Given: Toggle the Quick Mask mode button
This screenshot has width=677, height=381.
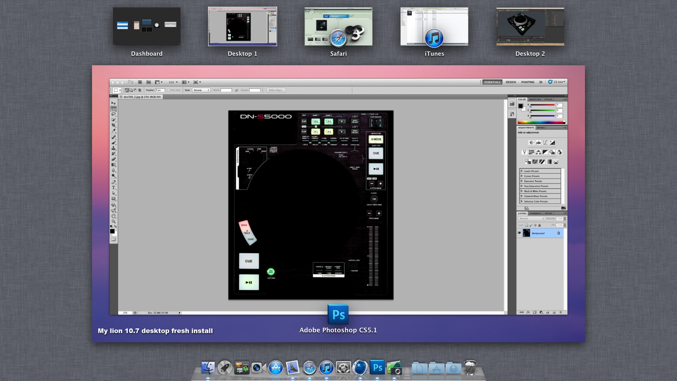Looking at the screenshot, I should coord(114,239).
